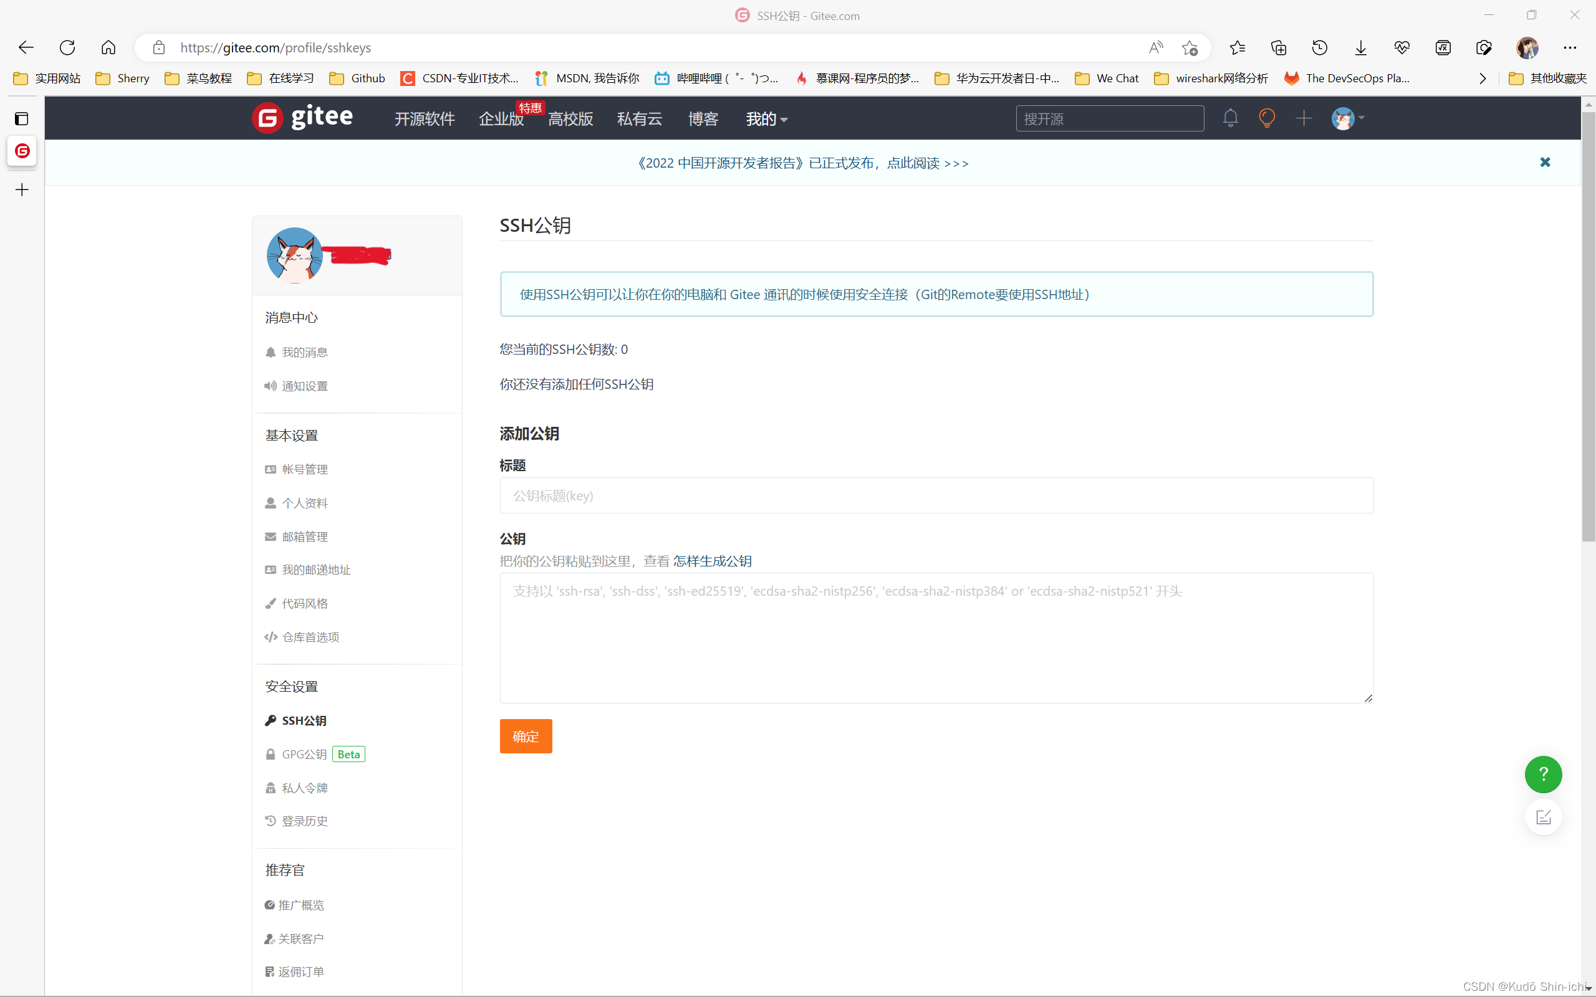Click the floating question mark help button
This screenshot has width=1596, height=997.
coord(1543,774)
